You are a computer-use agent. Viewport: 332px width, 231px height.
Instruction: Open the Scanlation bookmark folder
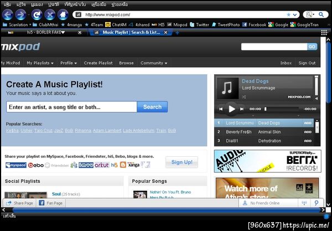pos(15,25)
